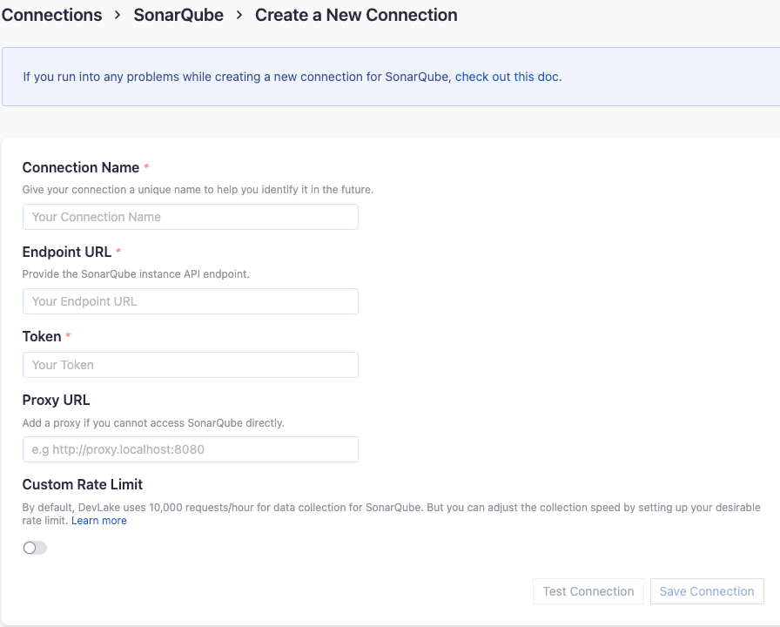Open the SonarQube breadcrumb item

(178, 15)
